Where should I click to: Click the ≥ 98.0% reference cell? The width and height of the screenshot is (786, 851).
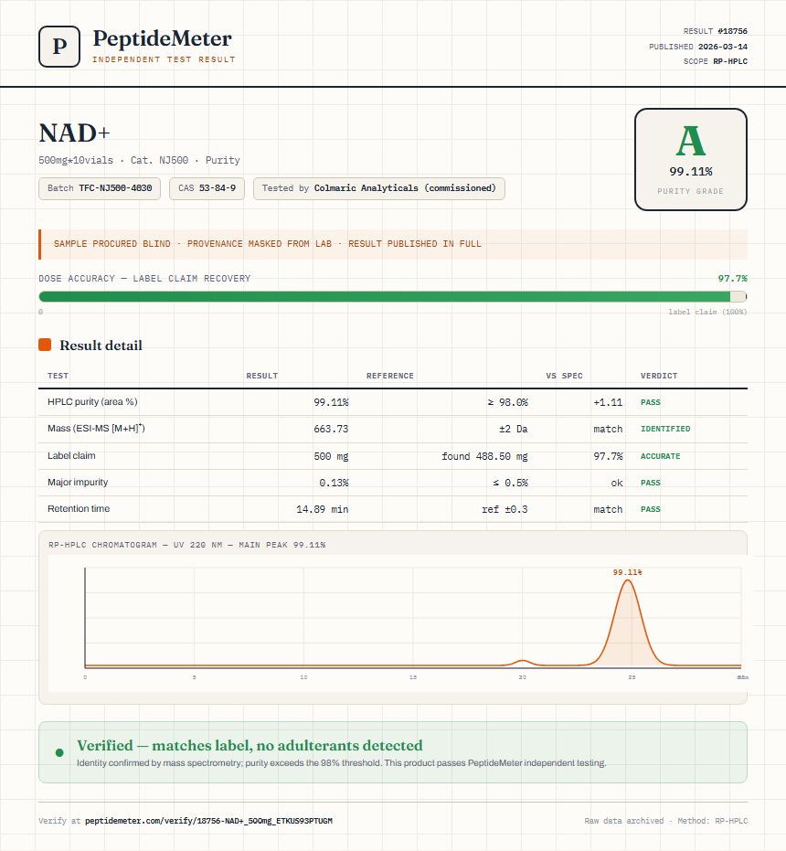(x=507, y=402)
